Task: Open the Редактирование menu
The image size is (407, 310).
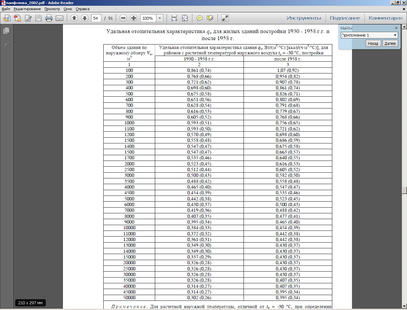Action: 27,9
